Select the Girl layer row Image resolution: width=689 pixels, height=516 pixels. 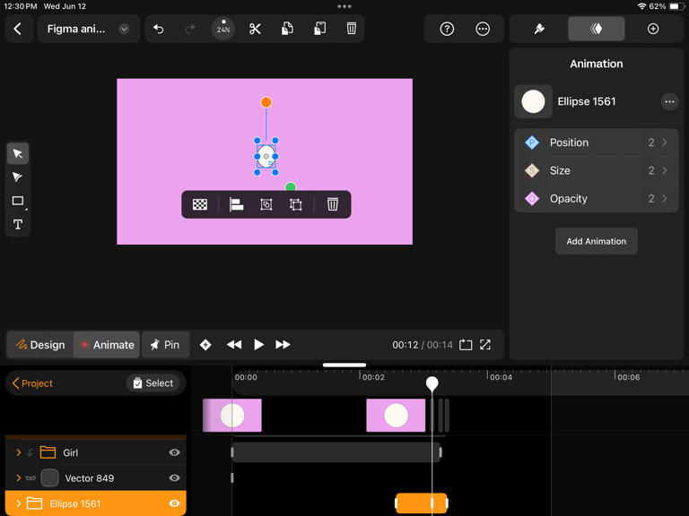tap(96, 452)
